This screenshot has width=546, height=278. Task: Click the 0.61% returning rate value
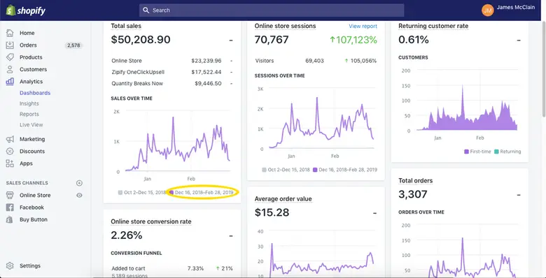click(413, 40)
